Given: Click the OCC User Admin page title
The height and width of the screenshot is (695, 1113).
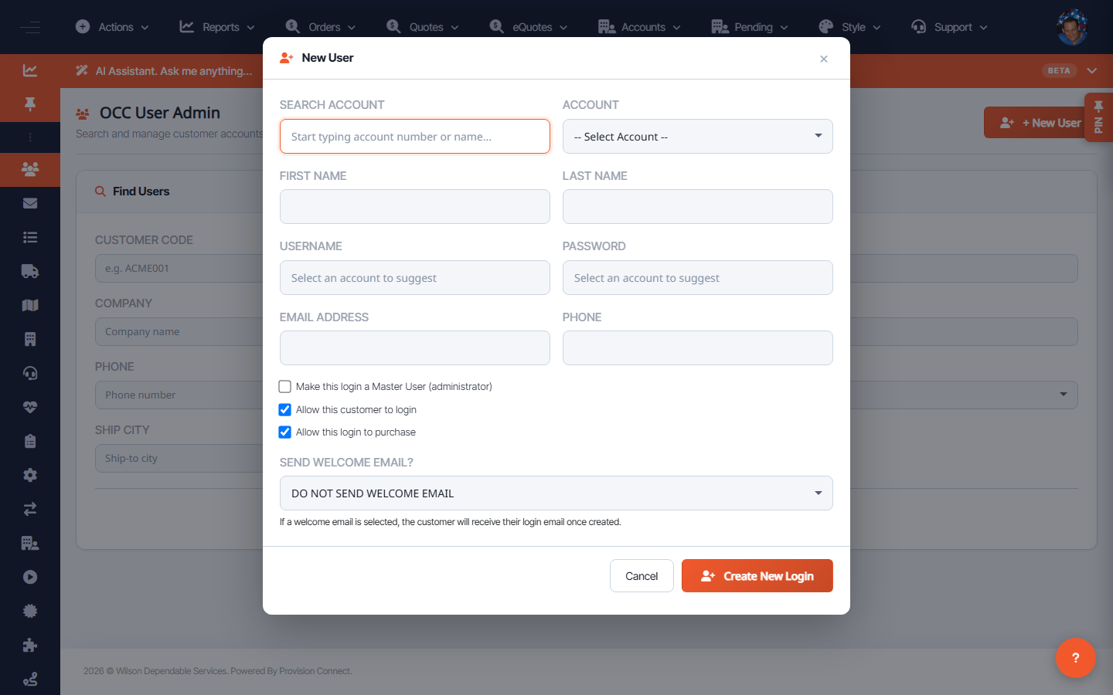Looking at the screenshot, I should click(x=160, y=113).
